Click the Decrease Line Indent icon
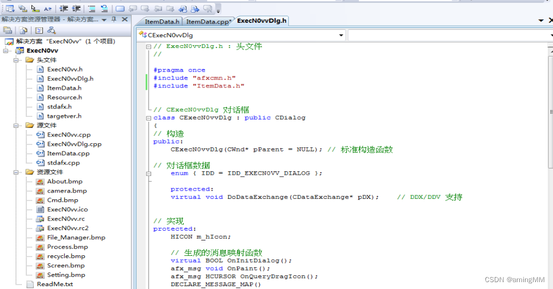Image resolution: width=553 pixels, height=289 pixels. pos(64,9)
